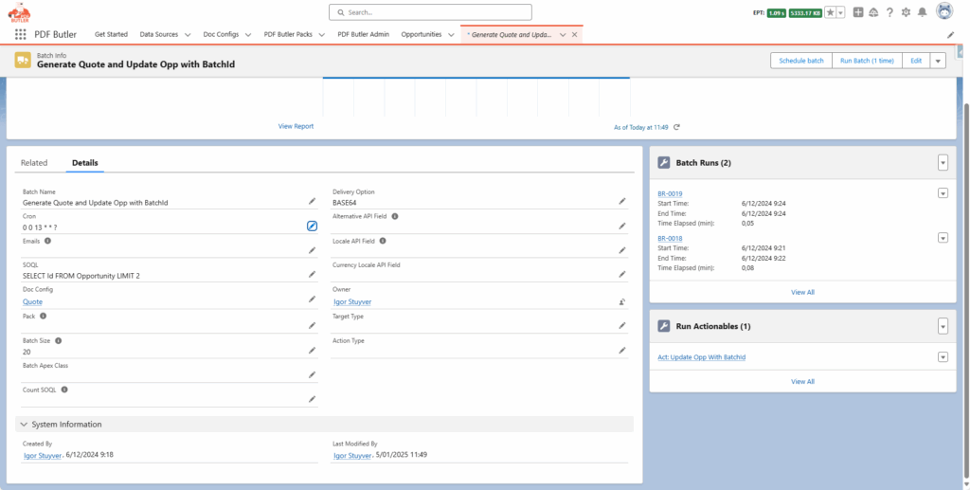
Task: Open Run Actionables panel actions dropdown
Action: [943, 326]
